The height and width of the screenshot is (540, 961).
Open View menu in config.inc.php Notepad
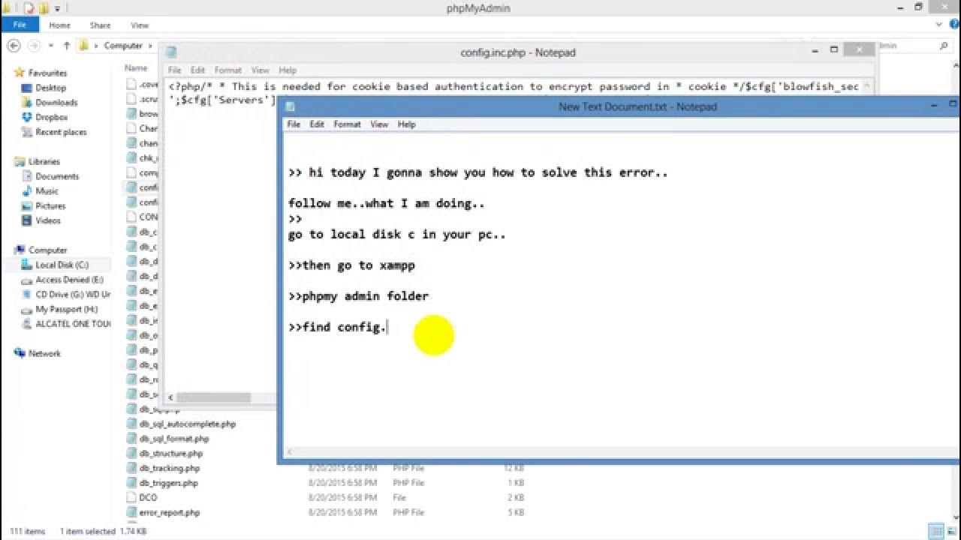260,70
